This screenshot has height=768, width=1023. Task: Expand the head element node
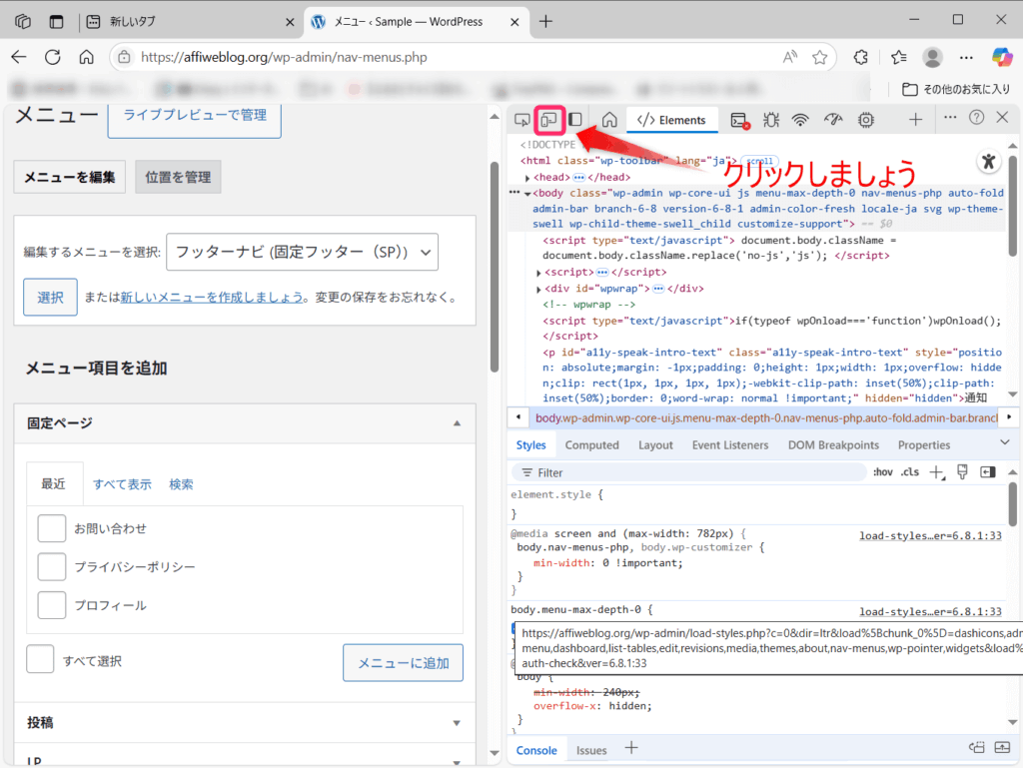pyautogui.click(x=527, y=178)
